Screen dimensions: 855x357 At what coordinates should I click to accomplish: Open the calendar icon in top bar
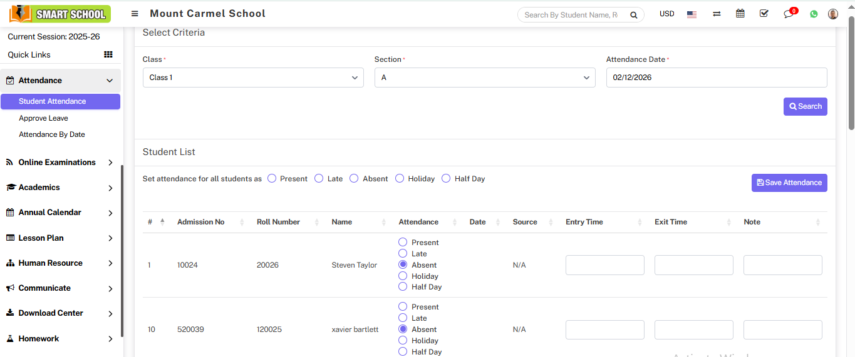click(x=740, y=14)
